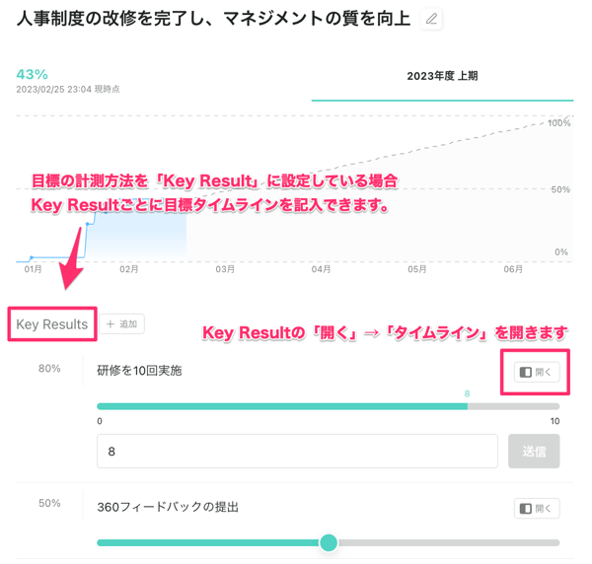Click the 50% progress label for 360フィードバック

pyautogui.click(x=49, y=504)
